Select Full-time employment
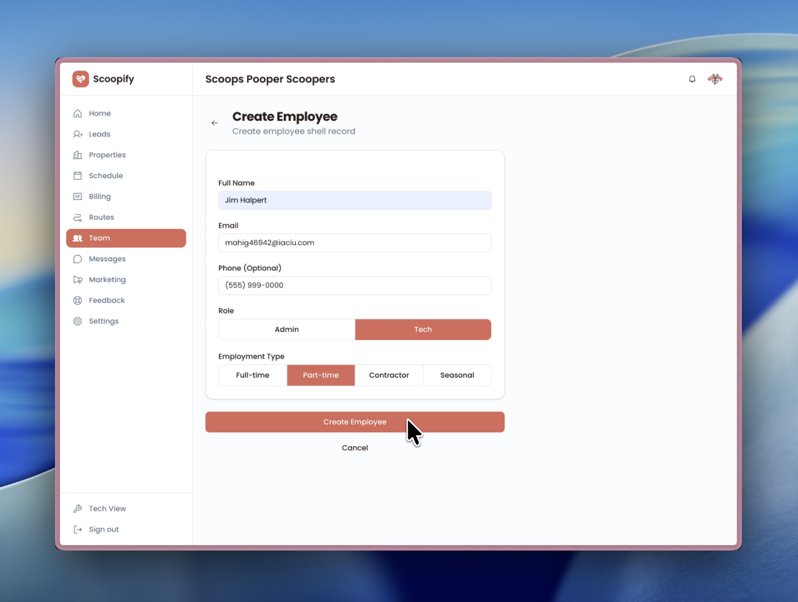The height and width of the screenshot is (602, 798). click(252, 375)
